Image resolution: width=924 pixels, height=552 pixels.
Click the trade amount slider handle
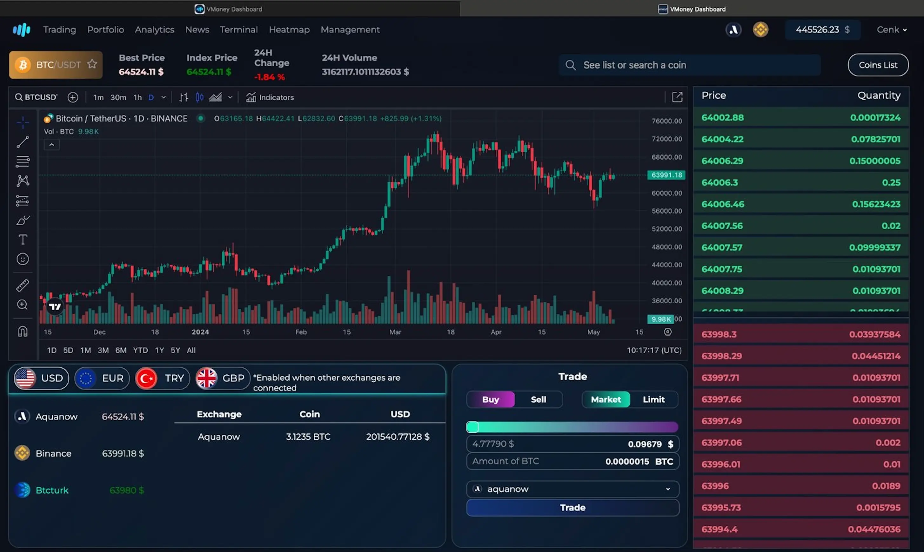[472, 427]
